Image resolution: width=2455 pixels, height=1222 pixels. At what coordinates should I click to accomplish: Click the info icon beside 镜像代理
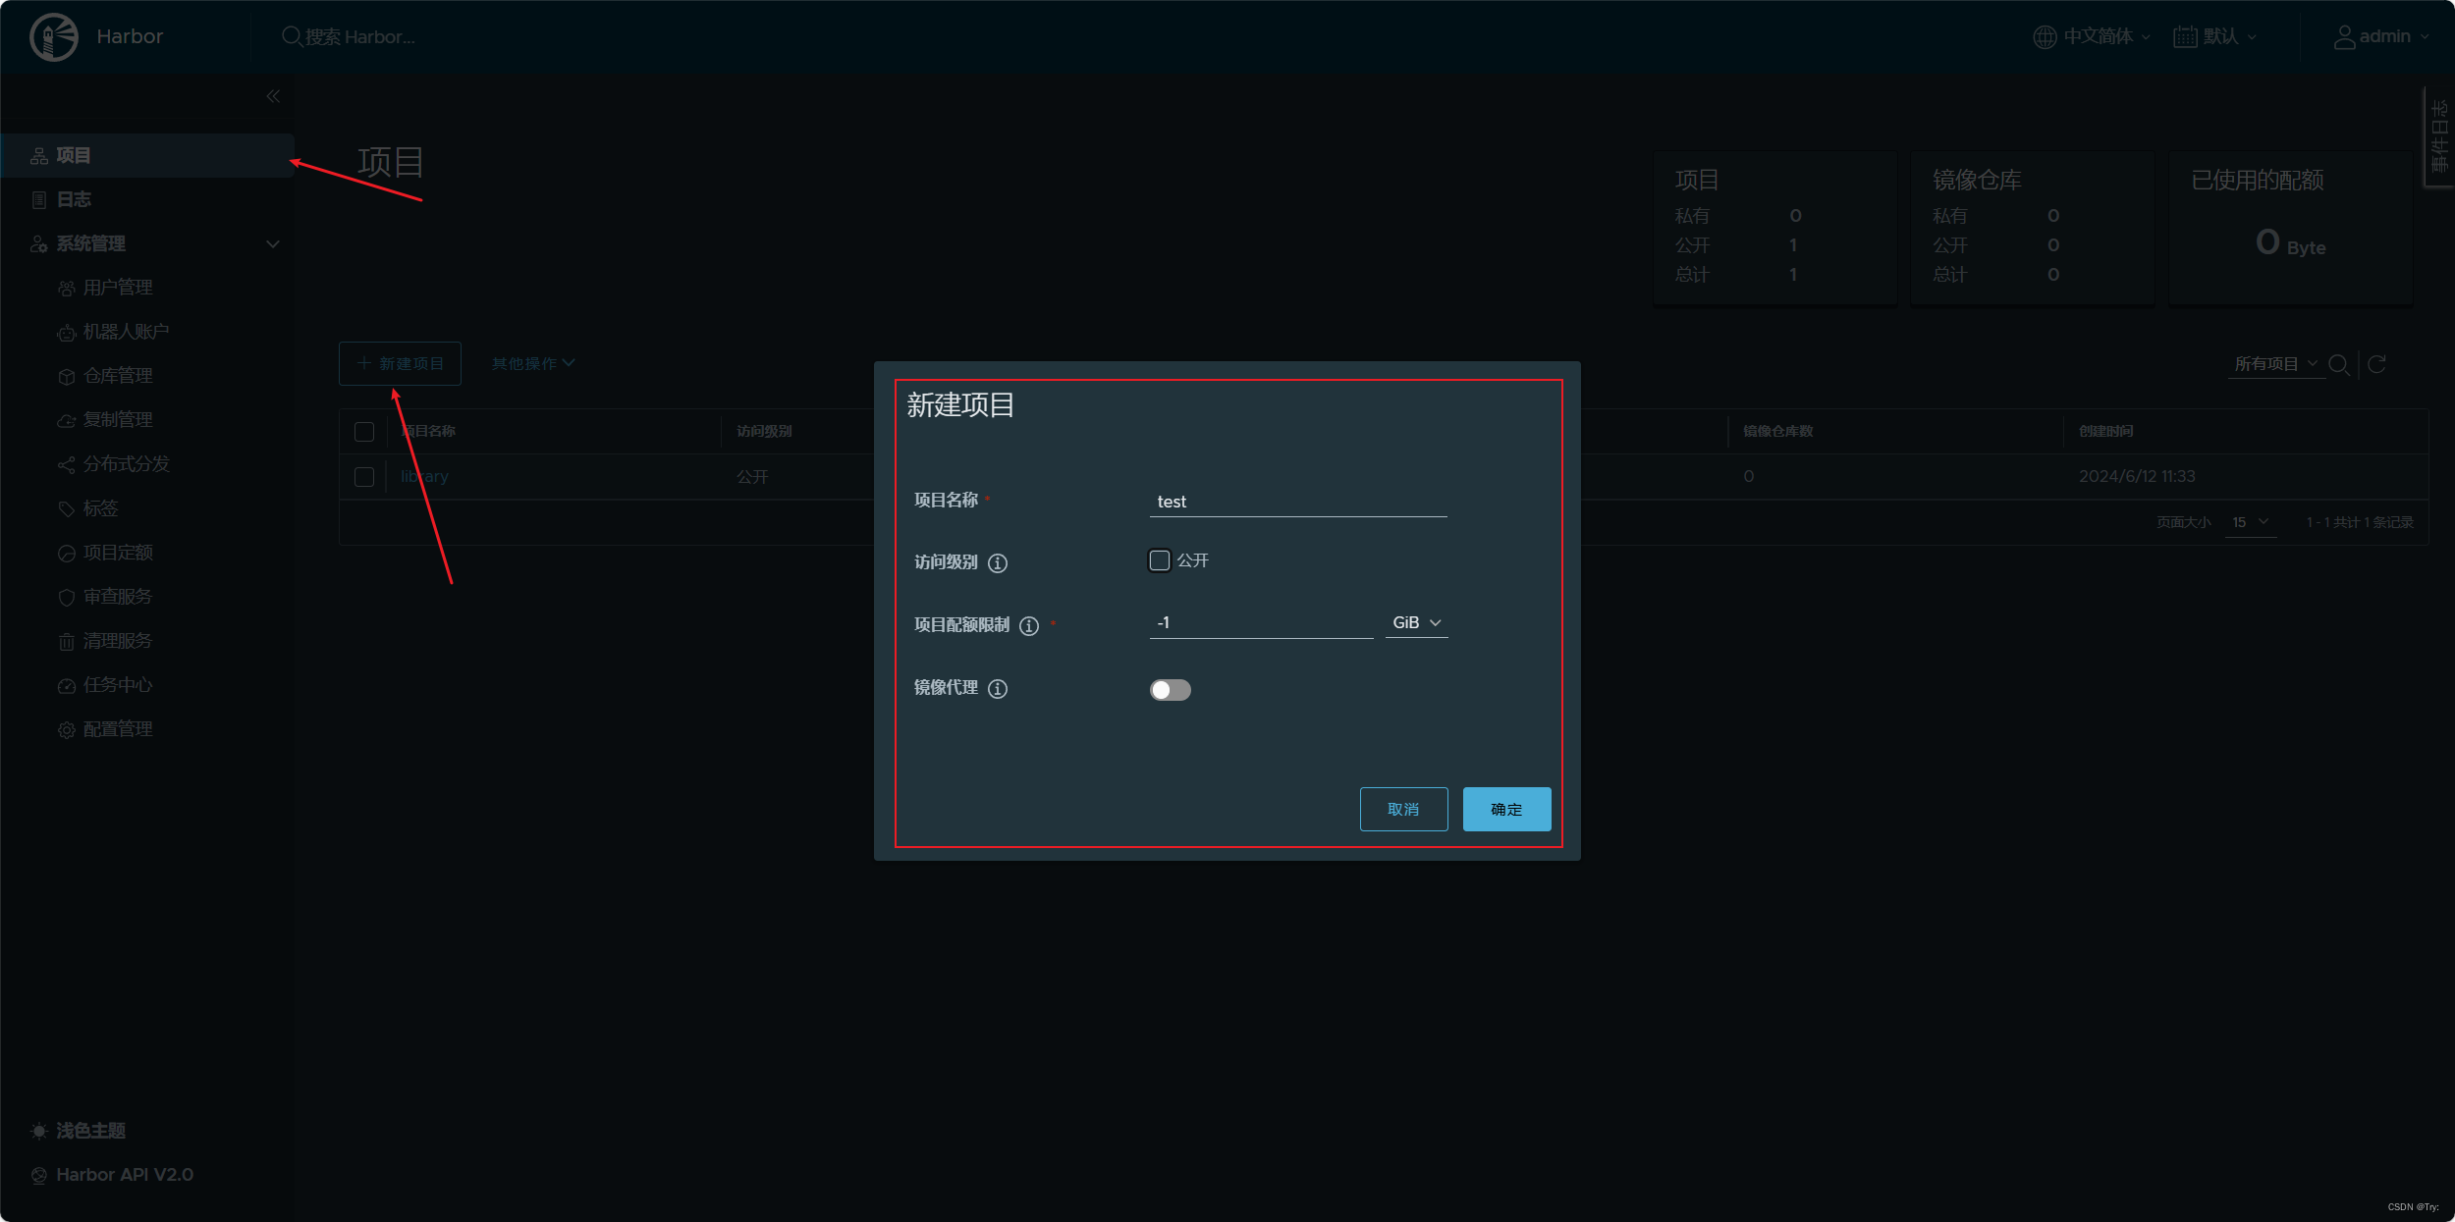(998, 689)
